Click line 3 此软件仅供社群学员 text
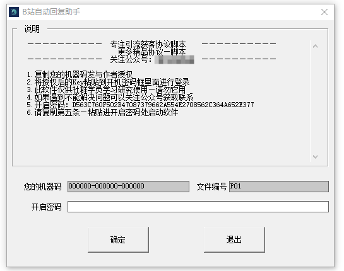The width and height of the screenshot is (344, 271). (106, 89)
